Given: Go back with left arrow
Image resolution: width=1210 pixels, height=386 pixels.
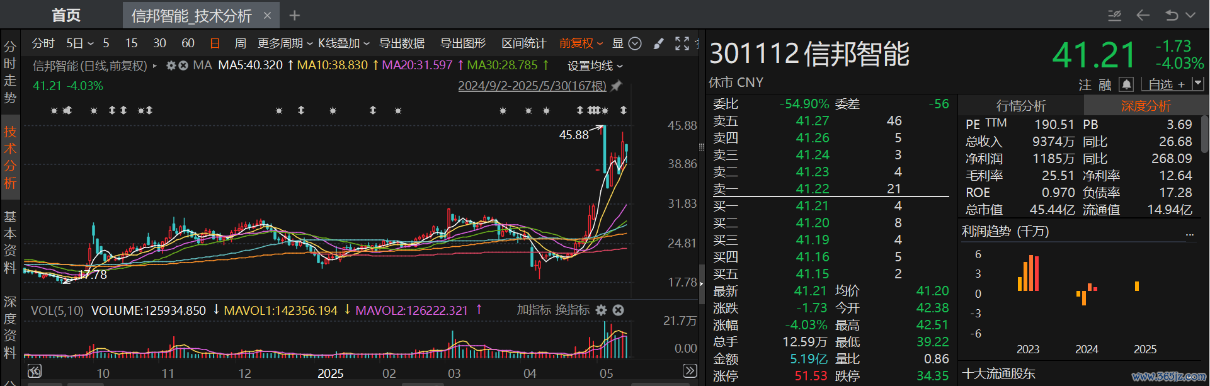Looking at the screenshot, I should tap(1143, 15).
